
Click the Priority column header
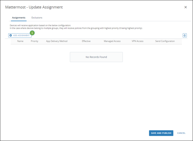34,41
